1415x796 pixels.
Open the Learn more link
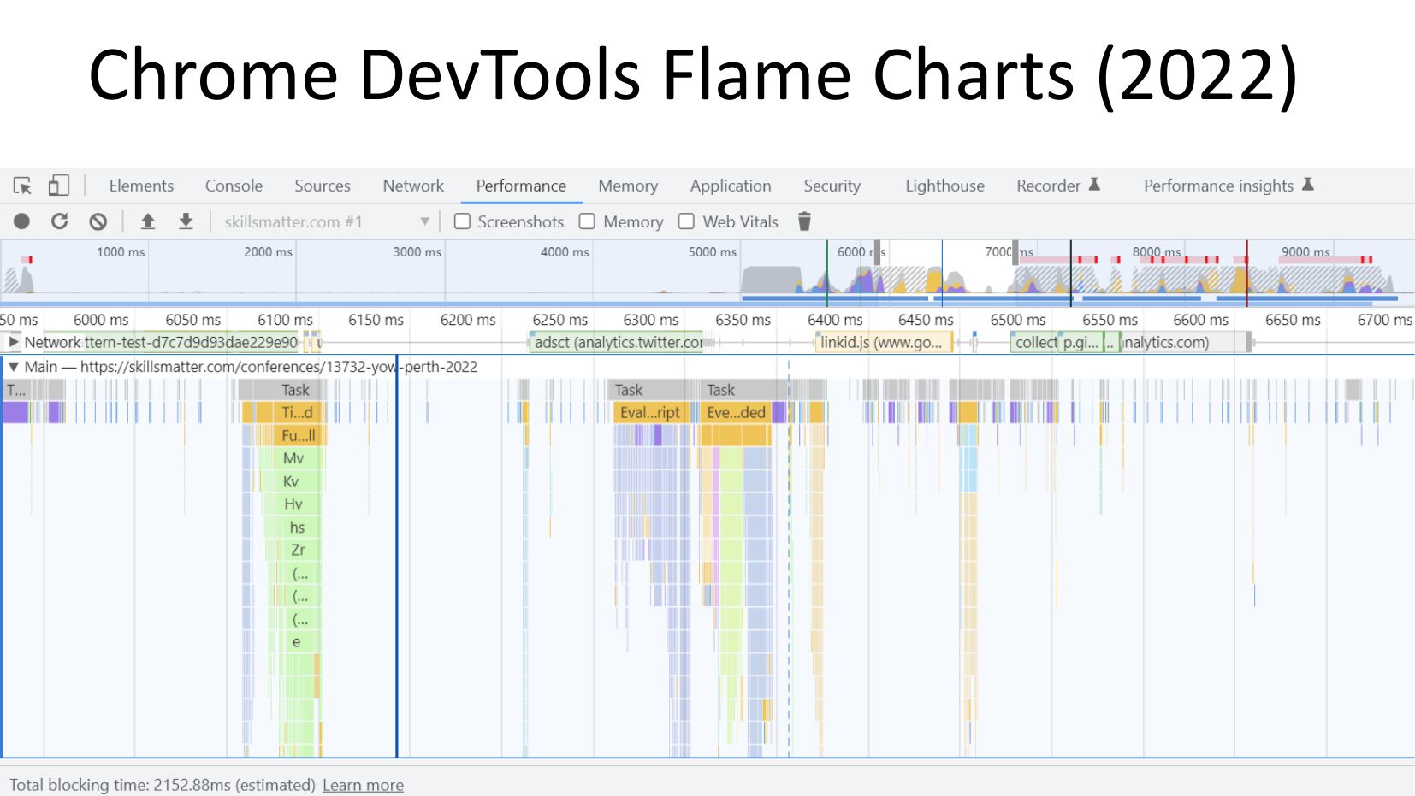click(363, 785)
